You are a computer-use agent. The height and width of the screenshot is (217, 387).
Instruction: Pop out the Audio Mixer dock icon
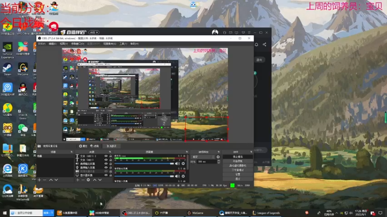tap(187, 152)
